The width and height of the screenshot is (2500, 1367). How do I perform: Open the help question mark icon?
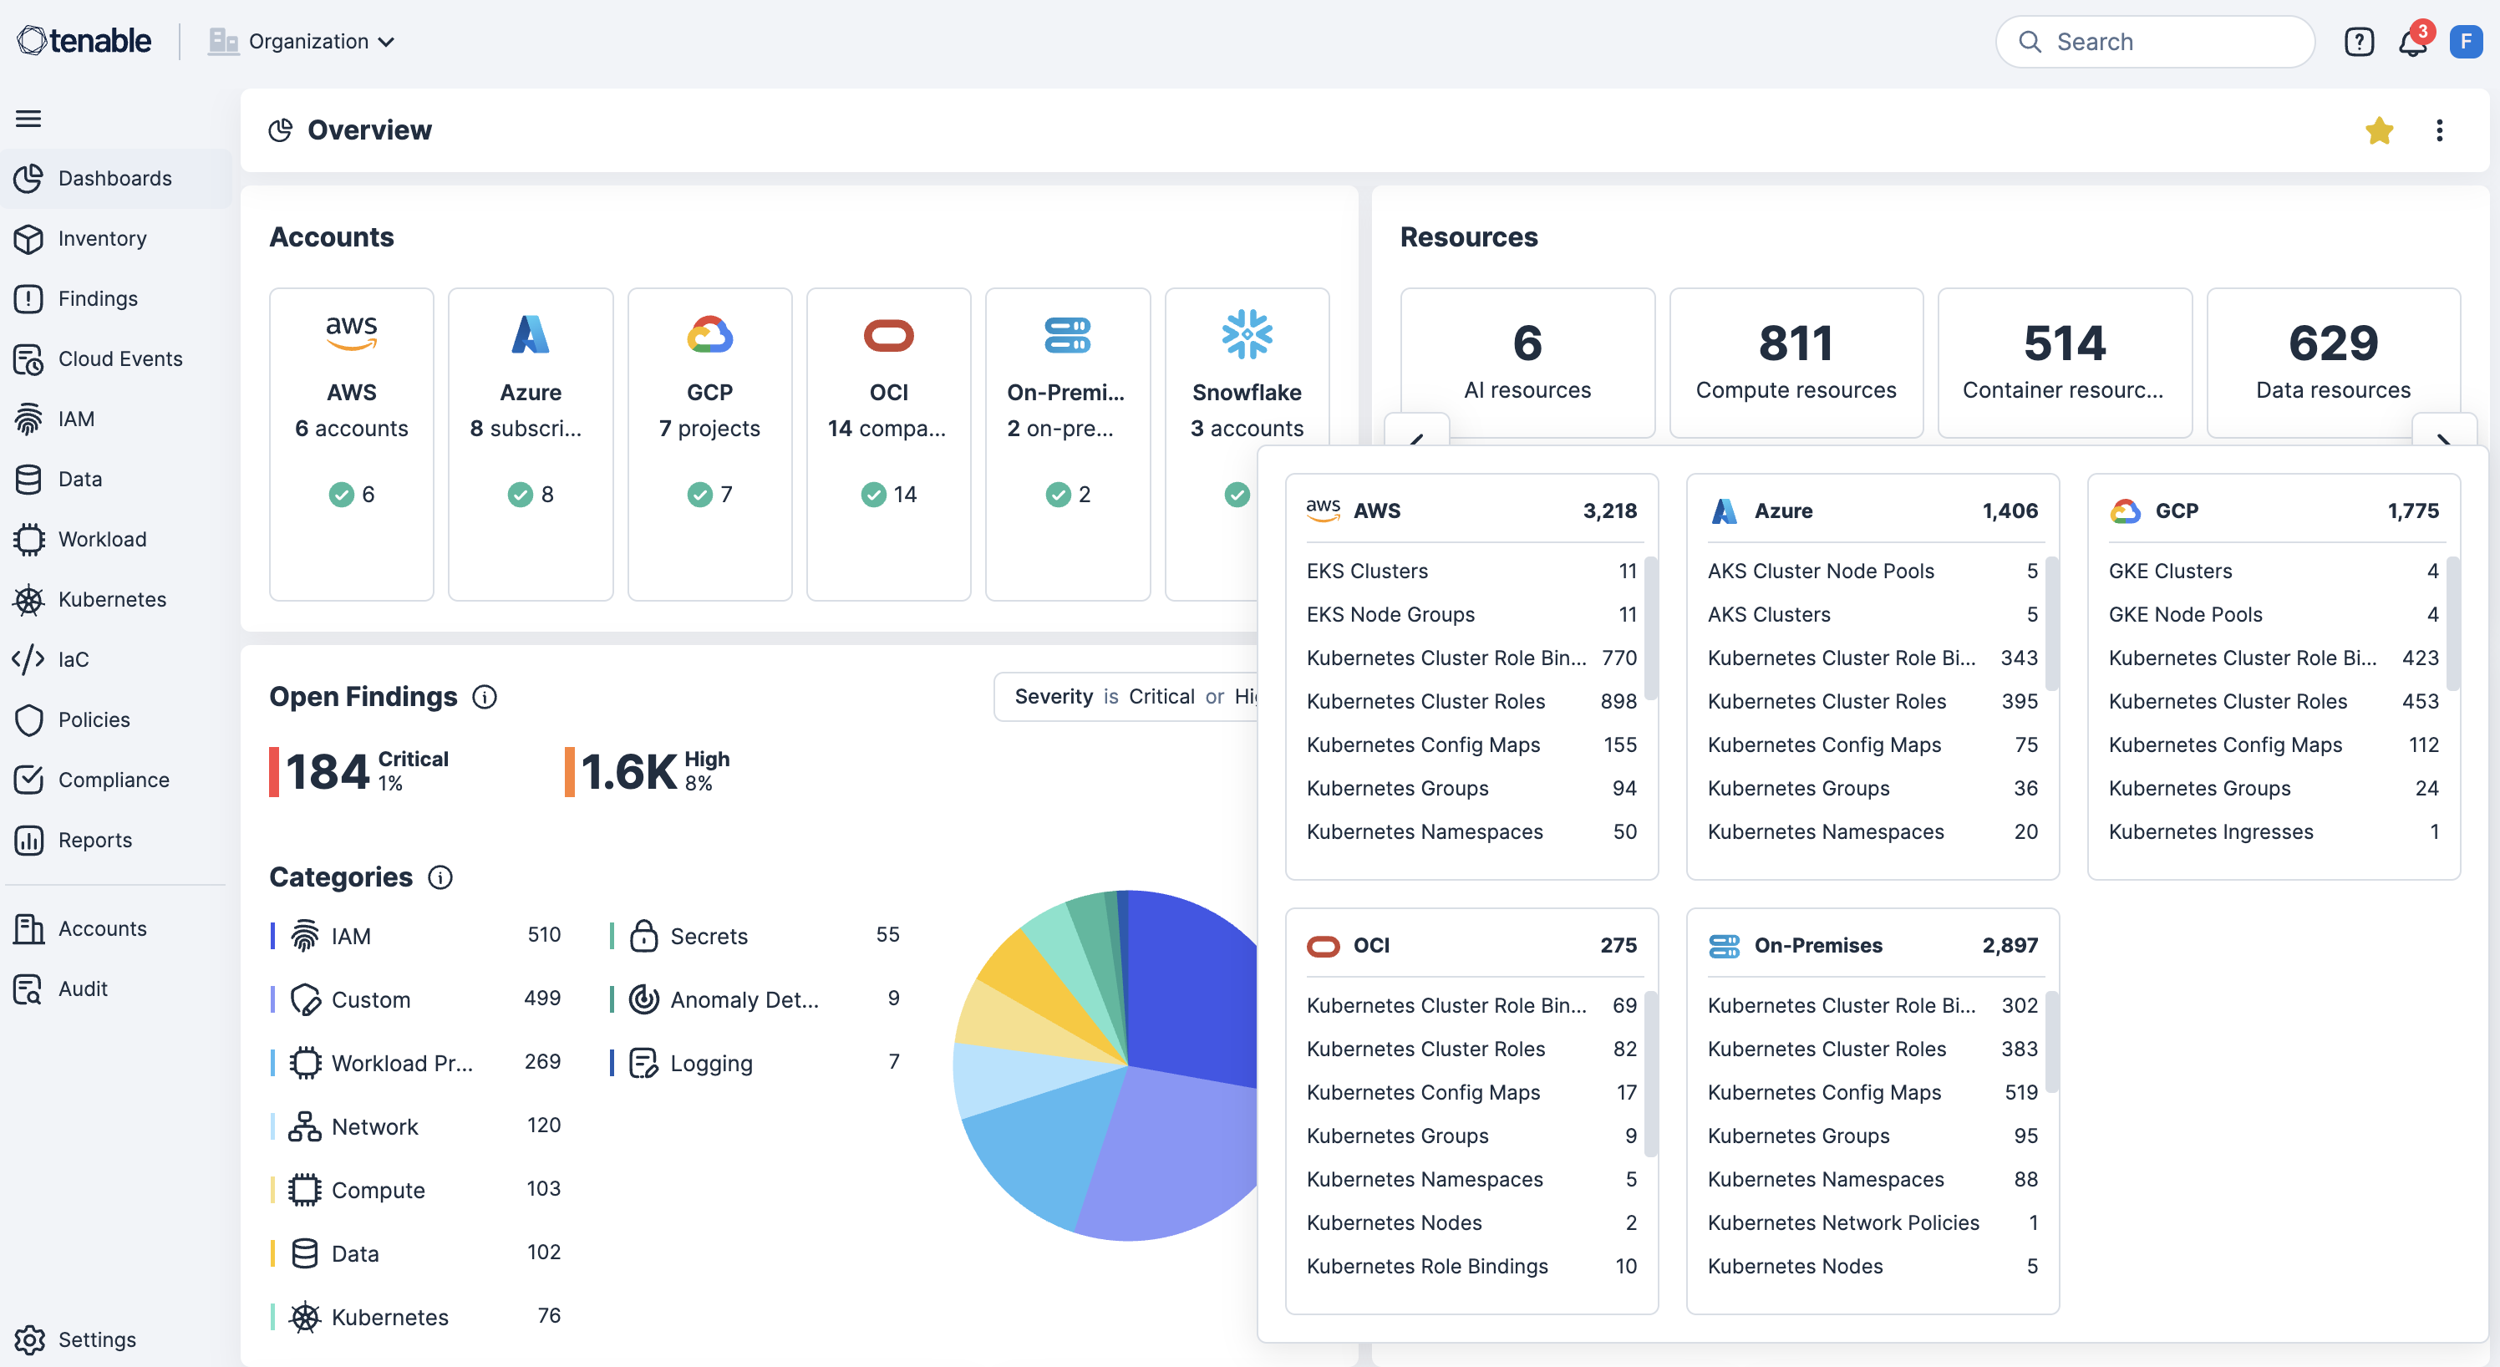[x=2358, y=42]
